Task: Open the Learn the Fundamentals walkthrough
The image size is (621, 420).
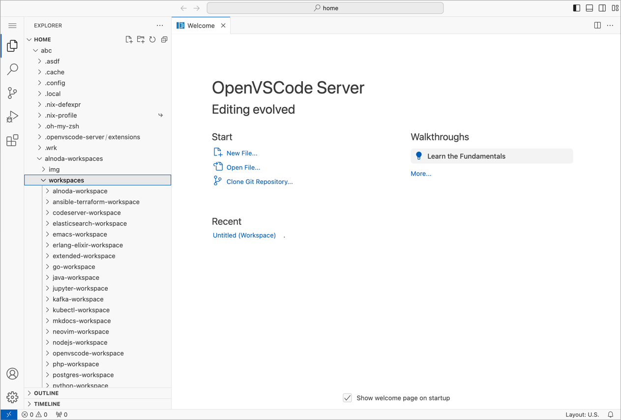Action: (x=492, y=156)
